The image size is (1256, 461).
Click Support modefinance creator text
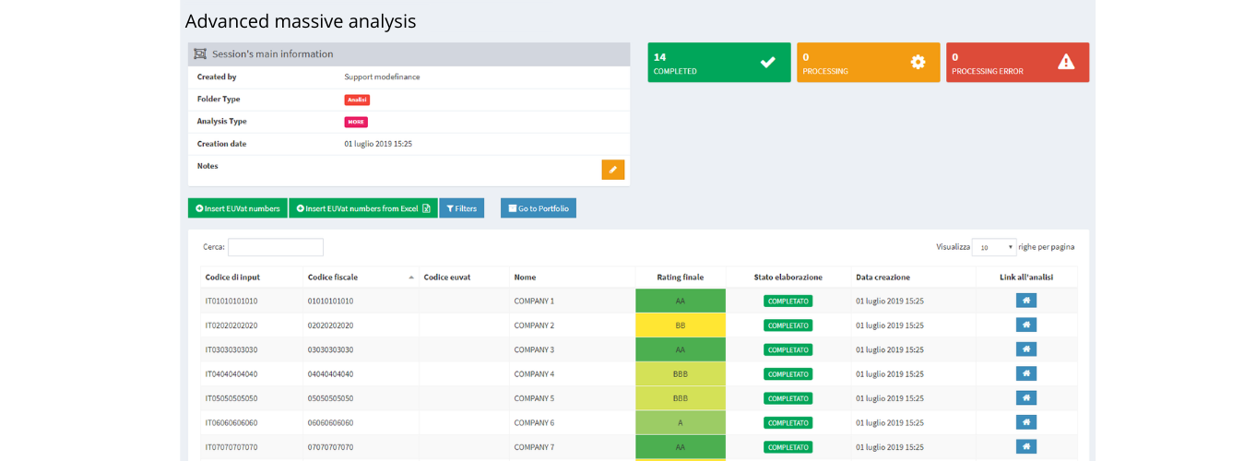(382, 77)
